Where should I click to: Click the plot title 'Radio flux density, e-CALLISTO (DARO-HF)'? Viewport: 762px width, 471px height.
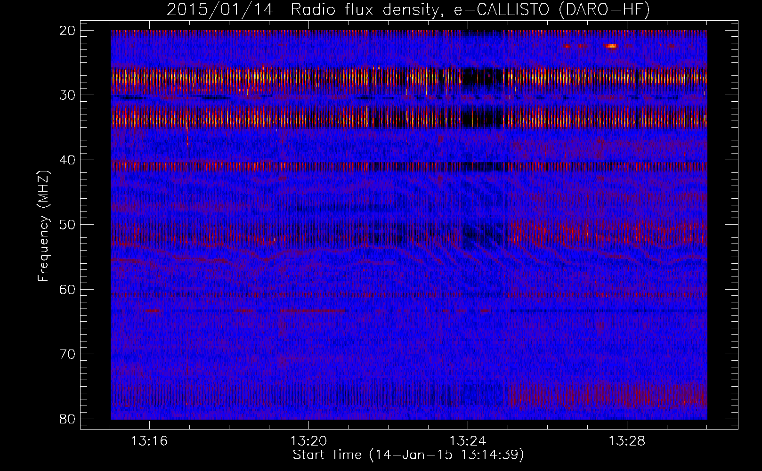470,9
